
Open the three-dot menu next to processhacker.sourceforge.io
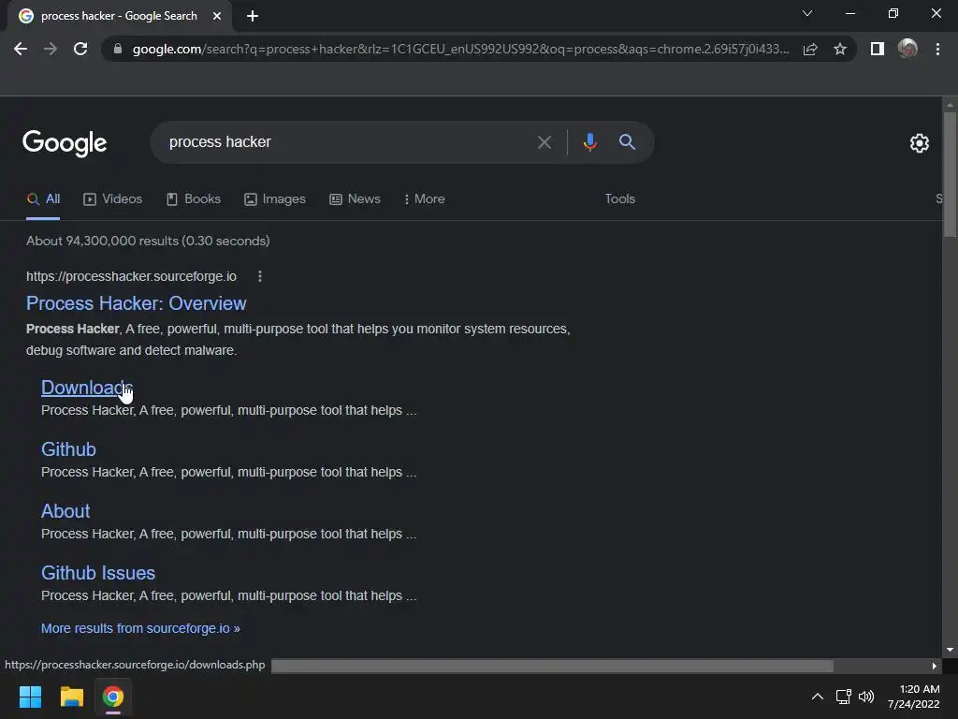pos(260,276)
